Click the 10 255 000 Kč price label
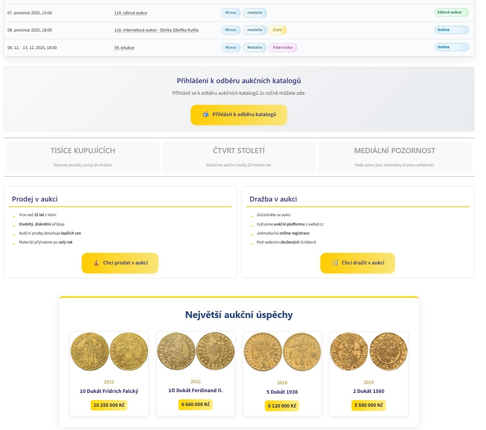The image size is (486, 430). coord(109,405)
